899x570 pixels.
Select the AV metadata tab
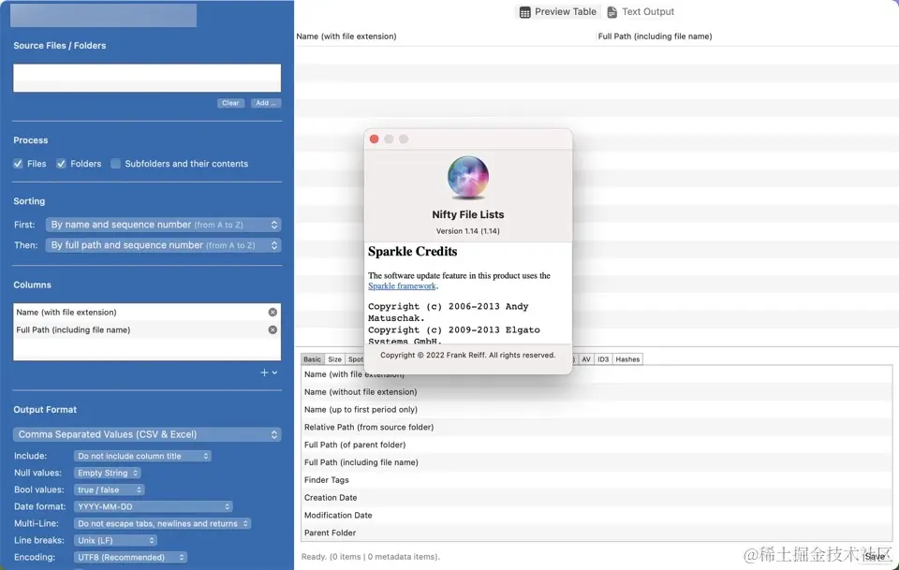click(x=586, y=359)
